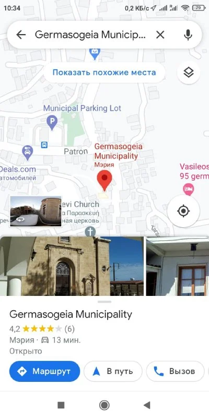Tap the search field text
Viewport: 209px width, 419px height.
(x=90, y=35)
